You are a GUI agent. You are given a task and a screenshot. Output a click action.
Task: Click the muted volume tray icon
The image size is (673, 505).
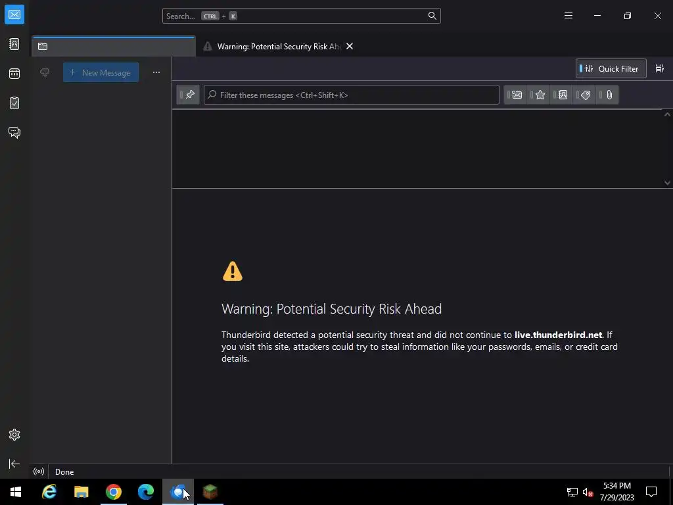pyautogui.click(x=588, y=492)
